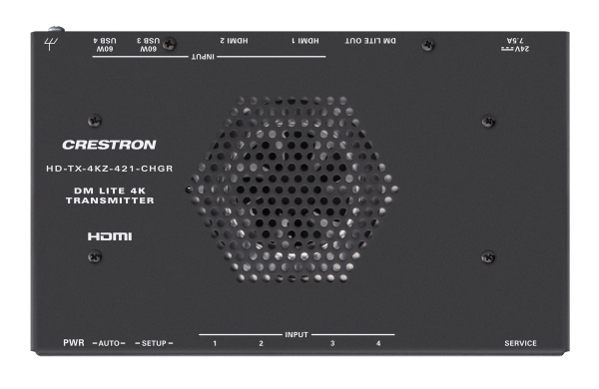
Task: Select input number 4 at the bottom
Action: 378,343
